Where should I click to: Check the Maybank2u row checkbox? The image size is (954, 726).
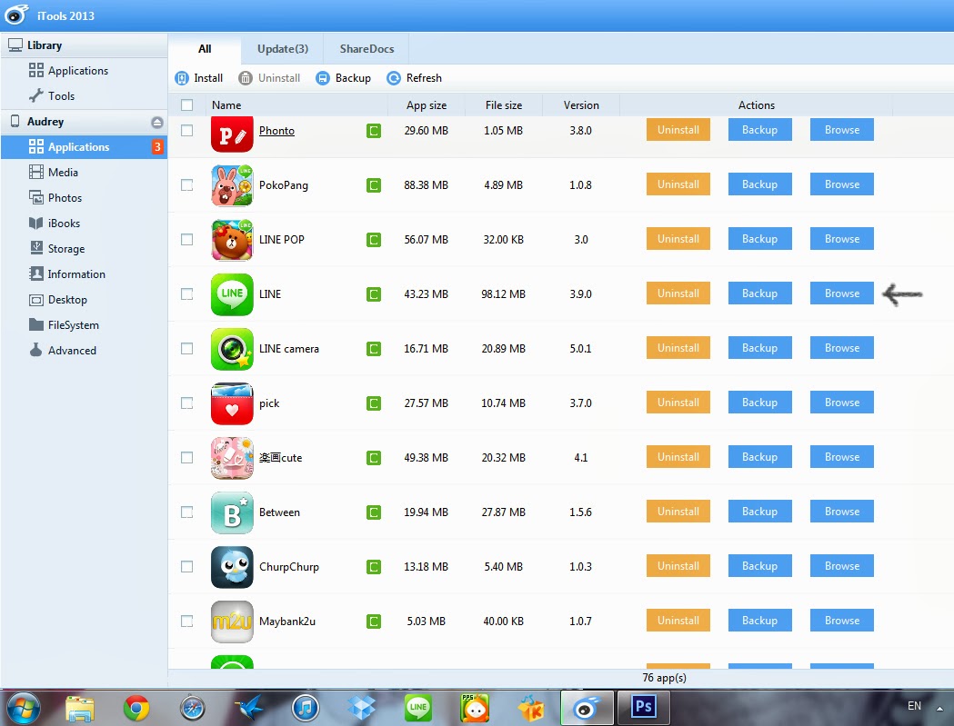click(x=186, y=621)
